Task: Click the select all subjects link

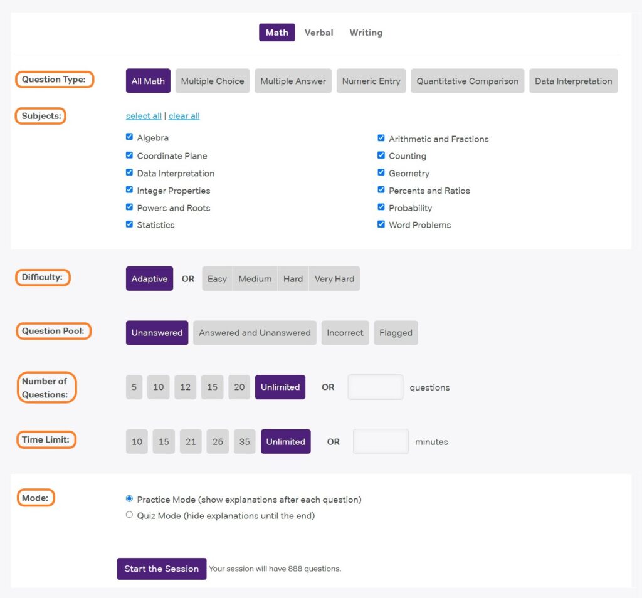Action: click(x=143, y=116)
